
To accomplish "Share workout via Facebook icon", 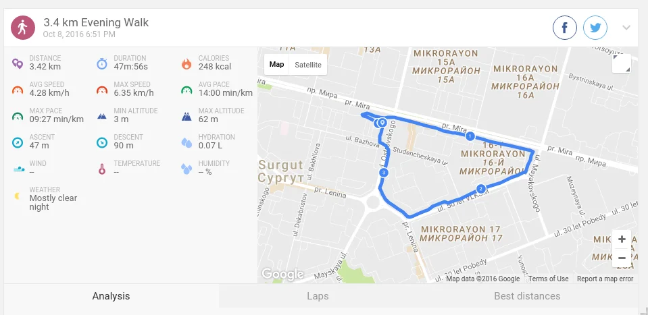I will [564, 28].
